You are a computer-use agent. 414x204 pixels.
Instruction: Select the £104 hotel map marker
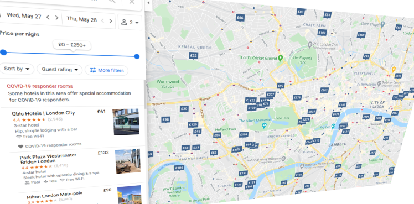pyautogui.click(x=244, y=135)
